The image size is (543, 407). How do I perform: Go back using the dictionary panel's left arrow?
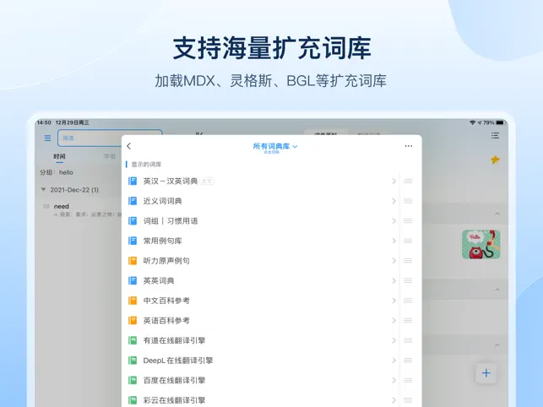coord(129,146)
